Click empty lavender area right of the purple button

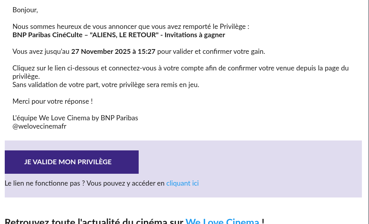click(x=249, y=162)
